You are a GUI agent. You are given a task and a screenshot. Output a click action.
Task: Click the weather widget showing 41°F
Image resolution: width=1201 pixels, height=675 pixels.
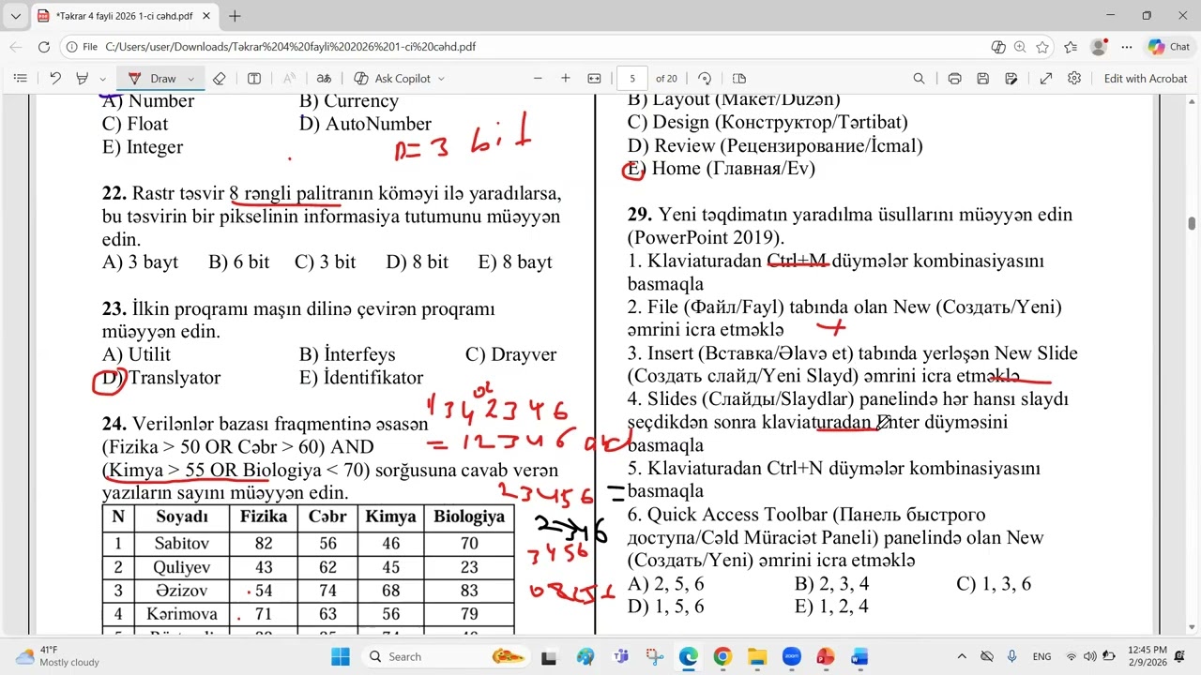58,656
